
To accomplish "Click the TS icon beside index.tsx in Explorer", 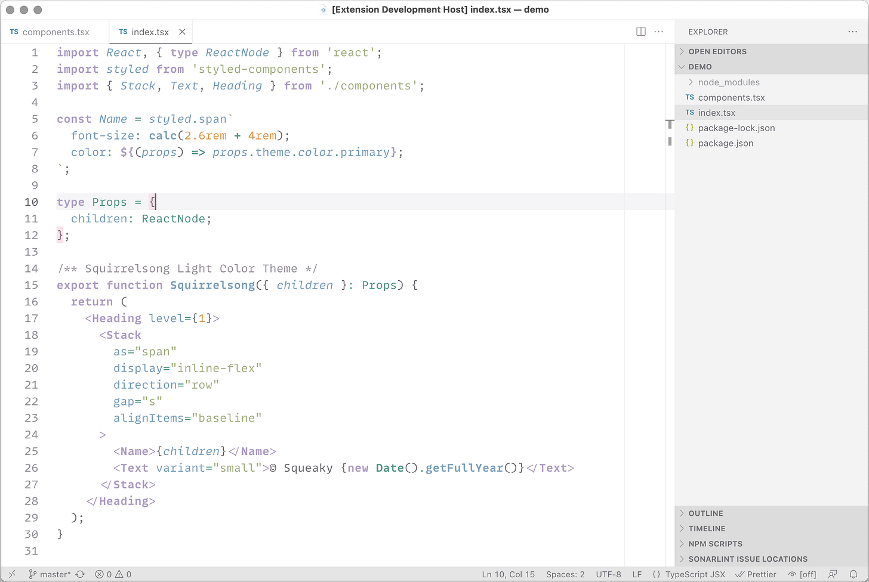I will pyautogui.click(x=690, y=113).
